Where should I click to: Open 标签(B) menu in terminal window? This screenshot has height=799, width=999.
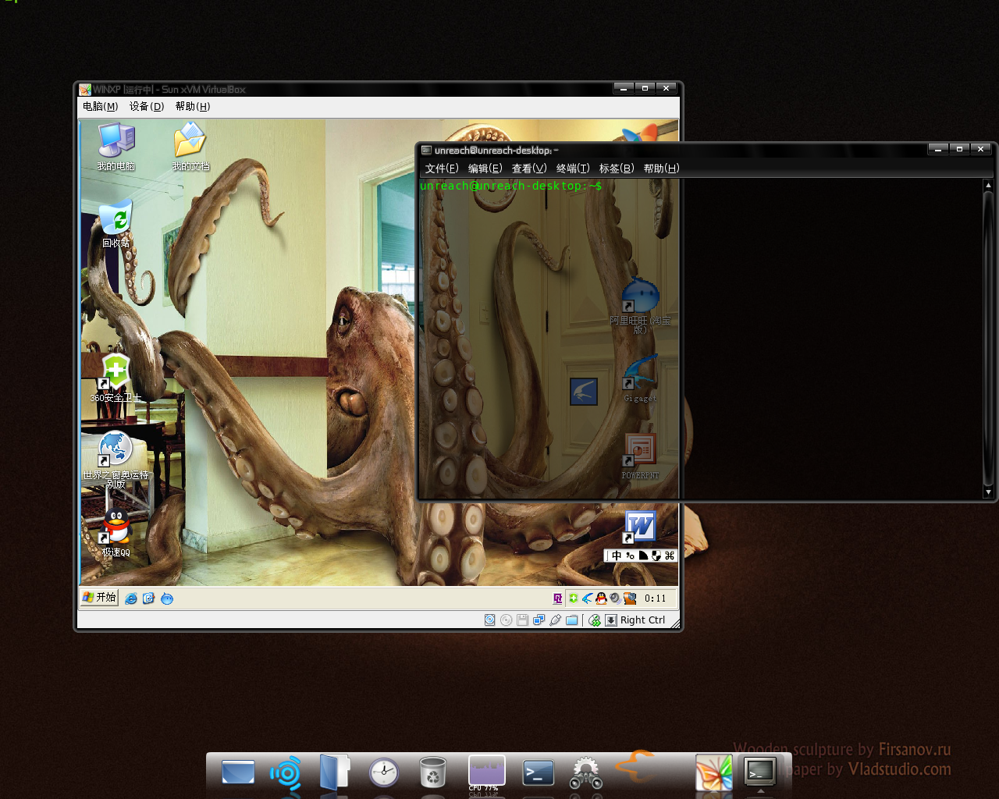click(617, 168)
